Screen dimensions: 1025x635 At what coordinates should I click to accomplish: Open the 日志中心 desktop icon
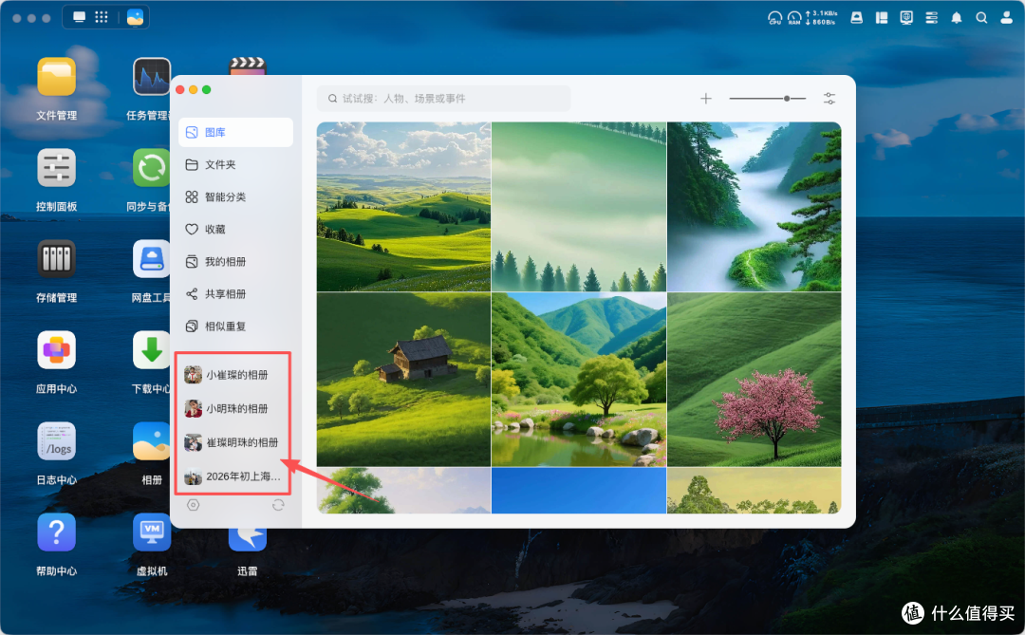click(56, 440)
